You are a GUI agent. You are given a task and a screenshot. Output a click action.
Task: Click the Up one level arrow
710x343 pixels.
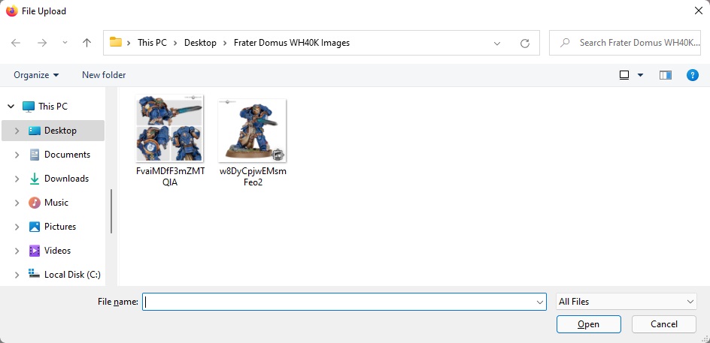[86, 43]
